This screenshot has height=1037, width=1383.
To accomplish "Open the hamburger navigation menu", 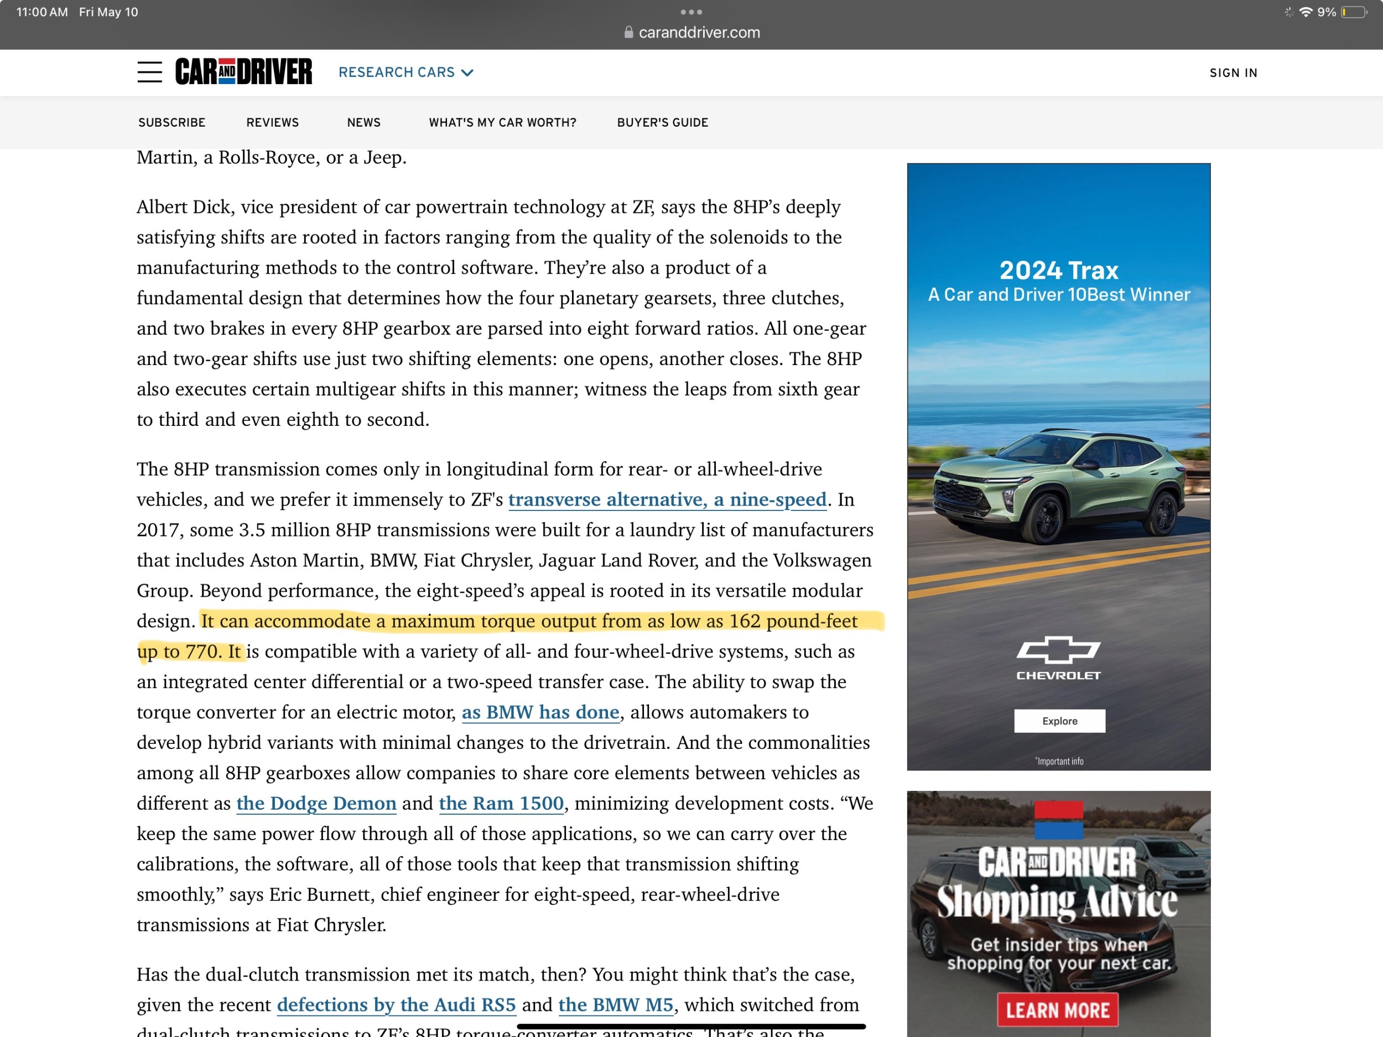I will coord(149,72).
